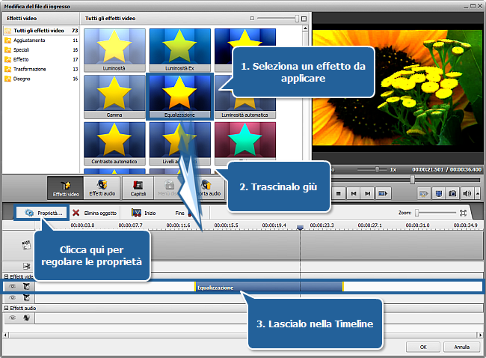Click the 1x speed label
The height and width of the screenshot is (358, 486).
point(393,169)
